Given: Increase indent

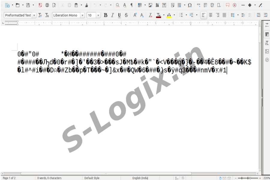Looking at the screenshot, I should tap(259, 15).
